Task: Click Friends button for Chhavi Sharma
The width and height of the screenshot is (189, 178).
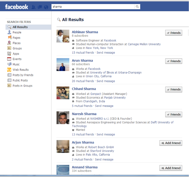Action: (174, 89)
